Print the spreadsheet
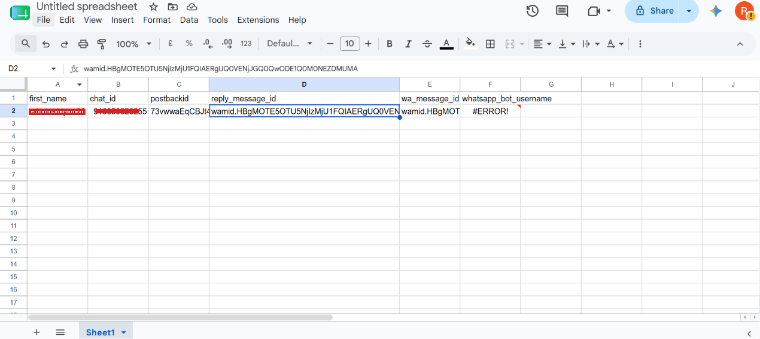 point(83,44)
